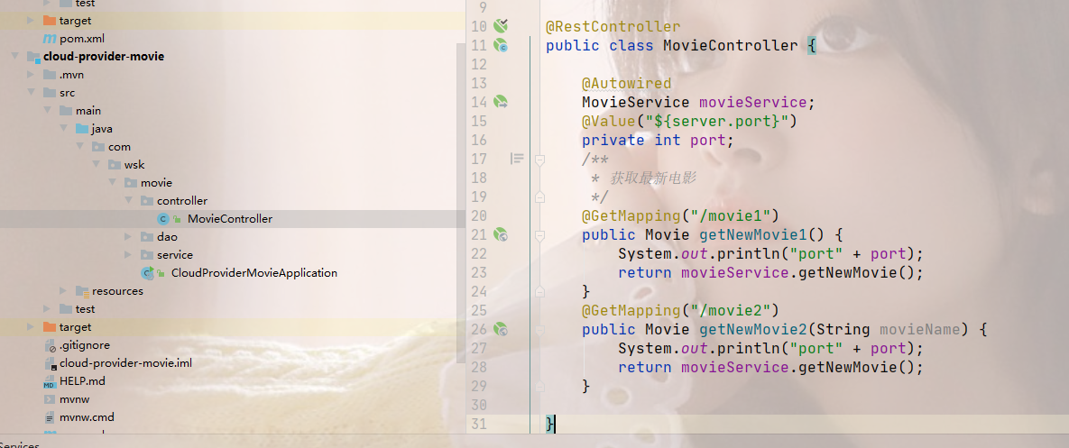Image resolution: width=1069 pixels, height=448 pixels.
Task: Click the "/movie2" mapping path
Action: (730, 310)
